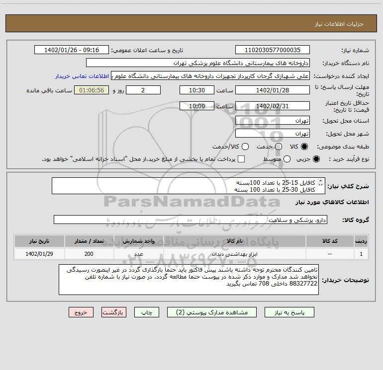Click the page header جزئیات اطلاعات نیاز
Screen dimensions: 383x370
(339, 24)
